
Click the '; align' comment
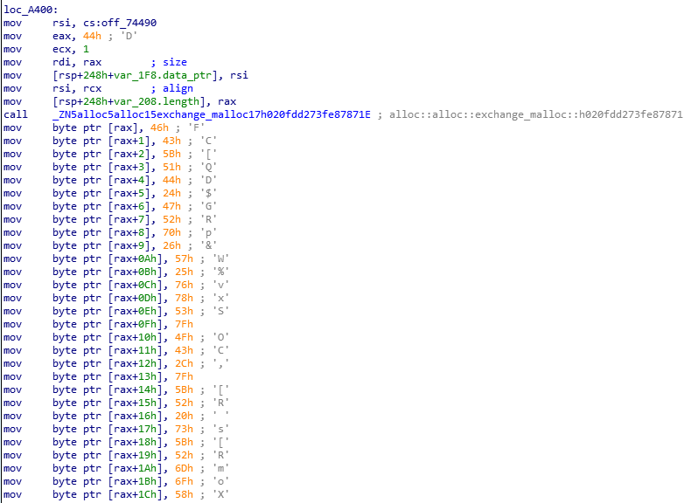171,88
